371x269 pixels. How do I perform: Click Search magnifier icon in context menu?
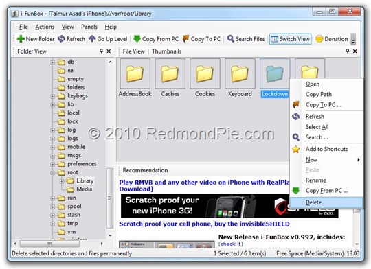pos(295,137)
